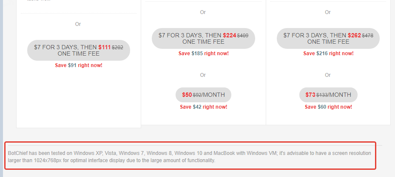Screen dimensions: 395x177
Task: Click the "Save $42 right now!" label
Action: (204, 107)
